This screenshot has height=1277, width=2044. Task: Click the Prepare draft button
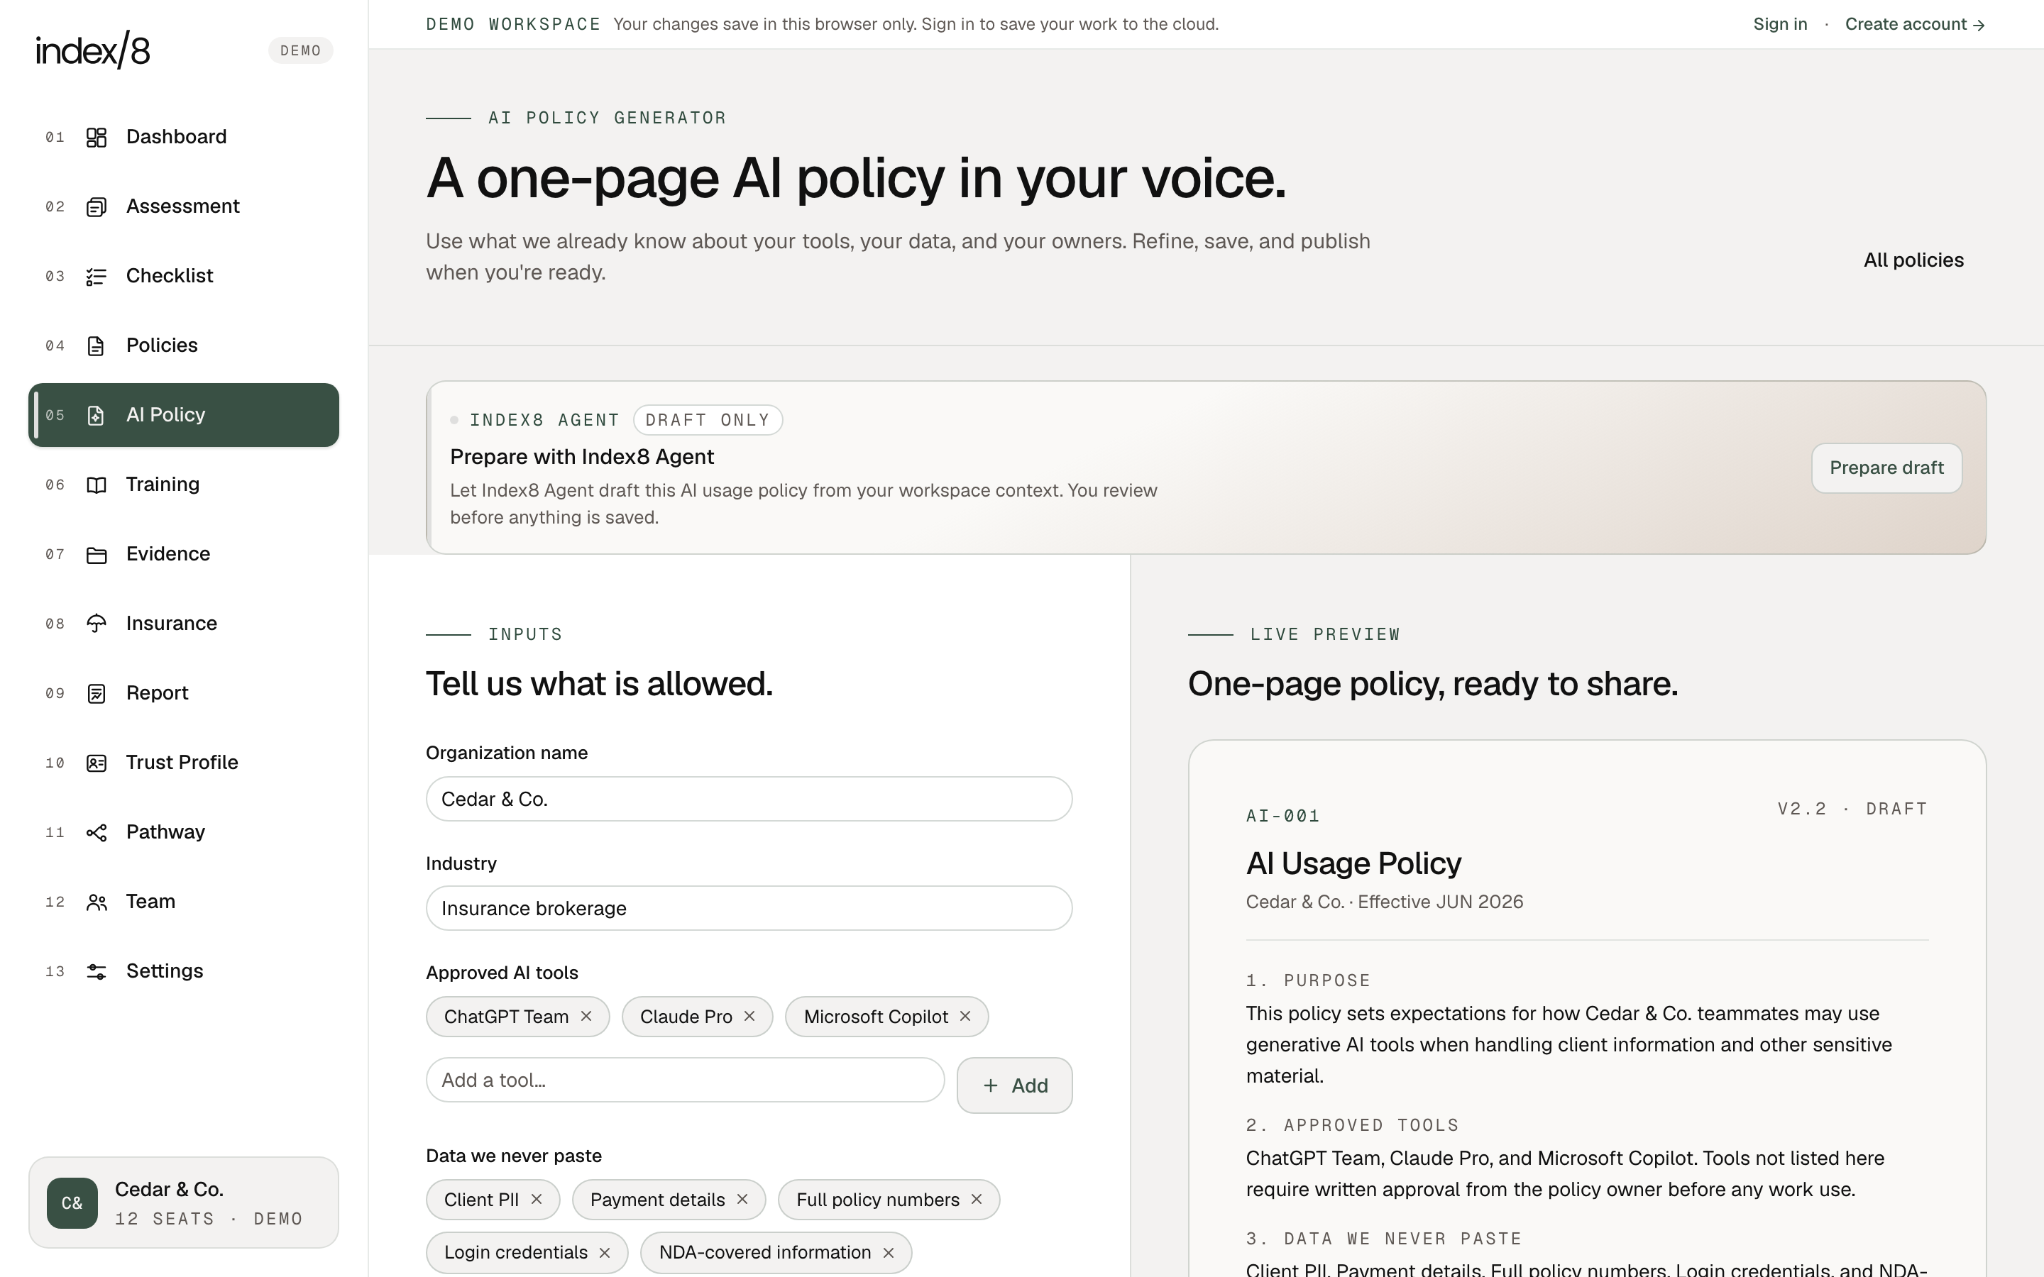(1886, 468)
